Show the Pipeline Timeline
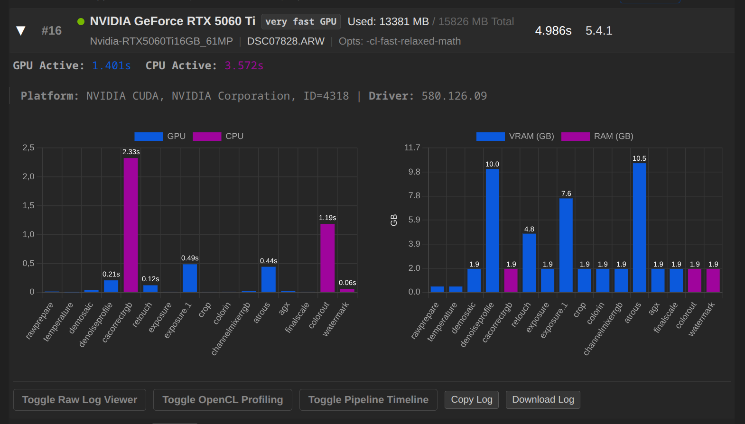 pyautogui.click(x=368, y=400)
